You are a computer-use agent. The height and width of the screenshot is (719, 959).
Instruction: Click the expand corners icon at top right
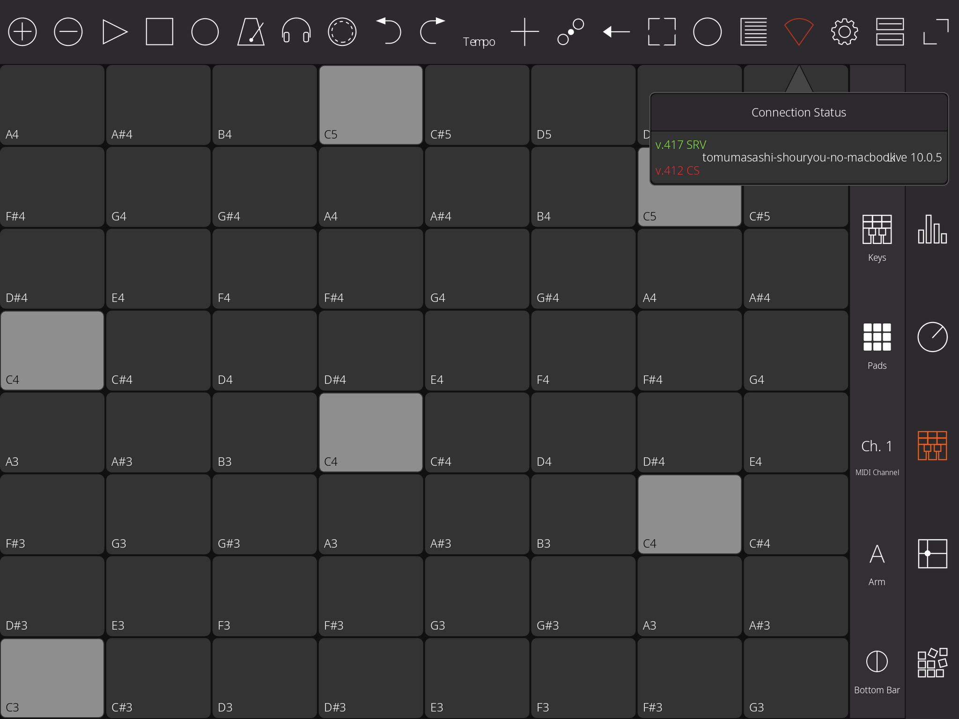[x=936, y=32]
